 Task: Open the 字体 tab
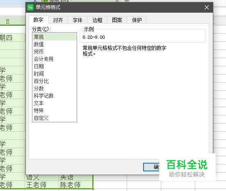pyautogui.click(x=78, y=20)
